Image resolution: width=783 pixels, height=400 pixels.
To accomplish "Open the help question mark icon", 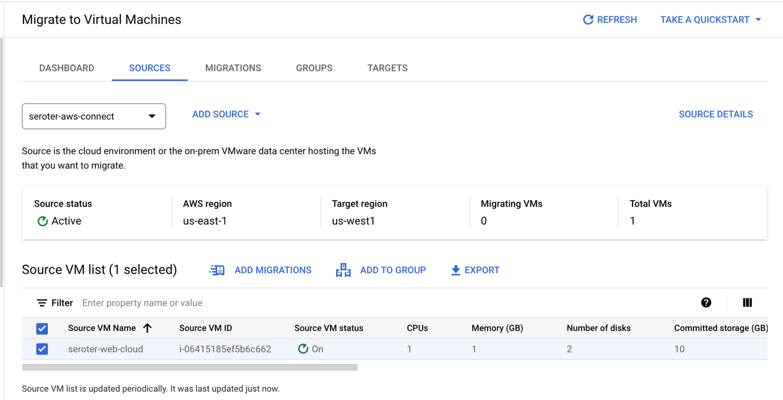I will [x=706, y=303].
